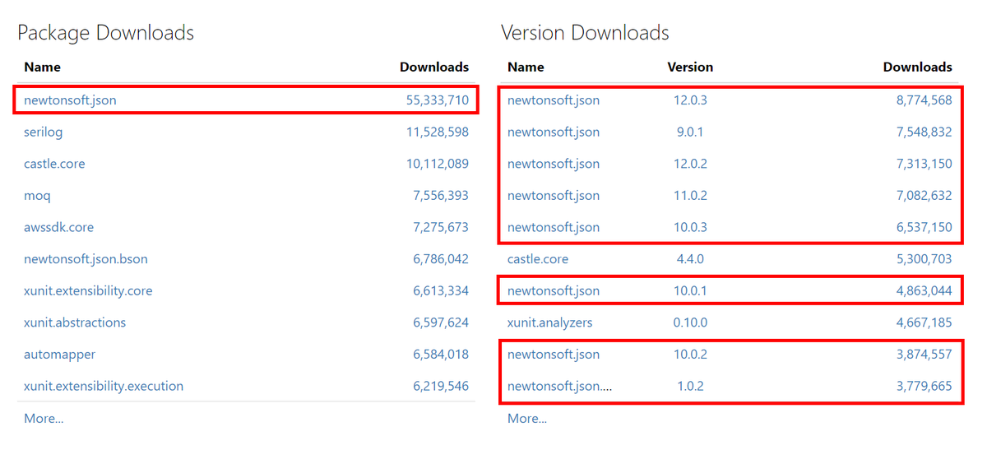The image size is (987, 450).
Task: Select version number 12.0.3
Action: pos(690,100)
